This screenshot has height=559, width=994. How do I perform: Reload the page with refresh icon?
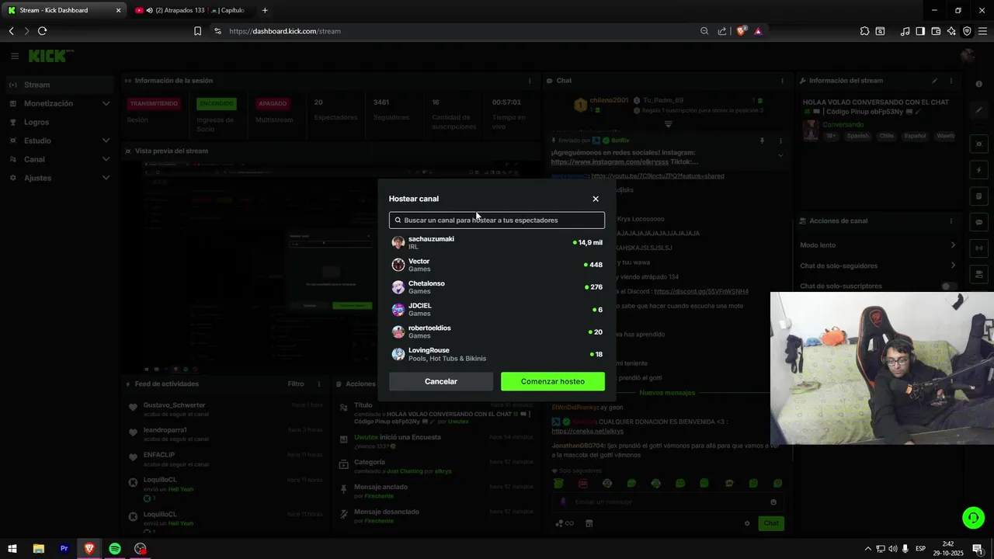tap(42, 31)
